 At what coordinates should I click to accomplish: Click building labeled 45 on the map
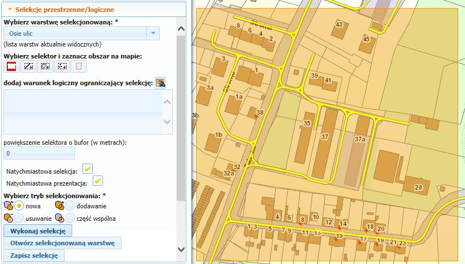point(367,44)
